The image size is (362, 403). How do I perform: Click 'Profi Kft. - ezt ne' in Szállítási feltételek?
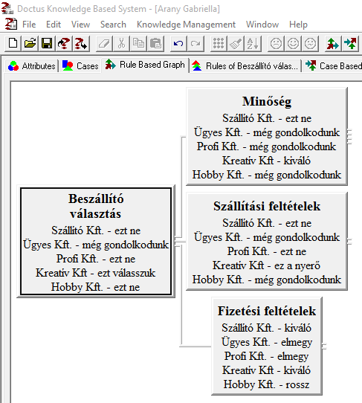(267, 251)
